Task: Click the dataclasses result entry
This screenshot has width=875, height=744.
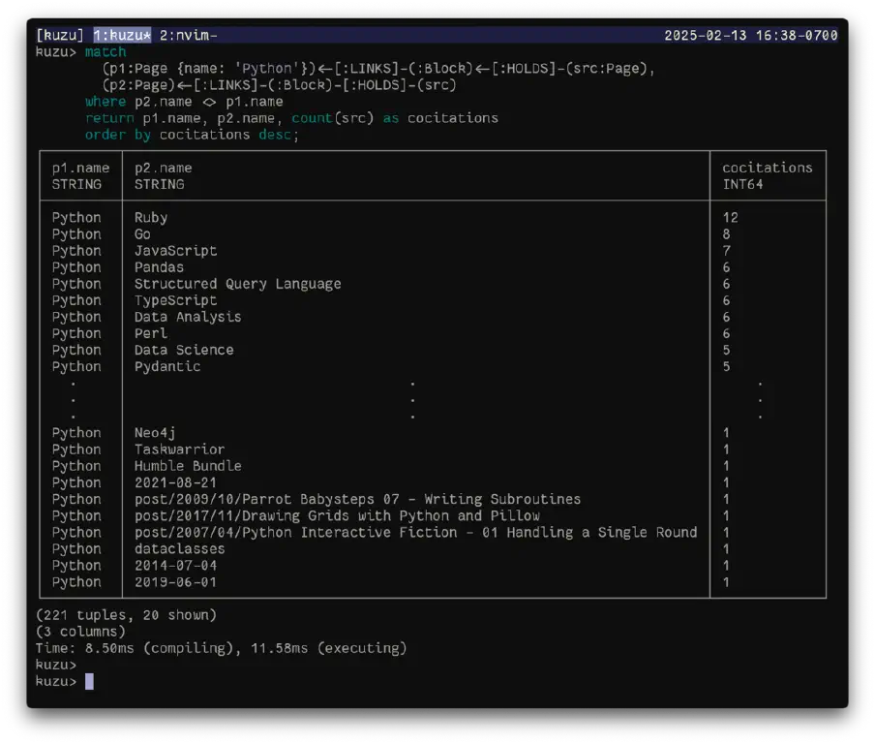Action: [179, 548]
